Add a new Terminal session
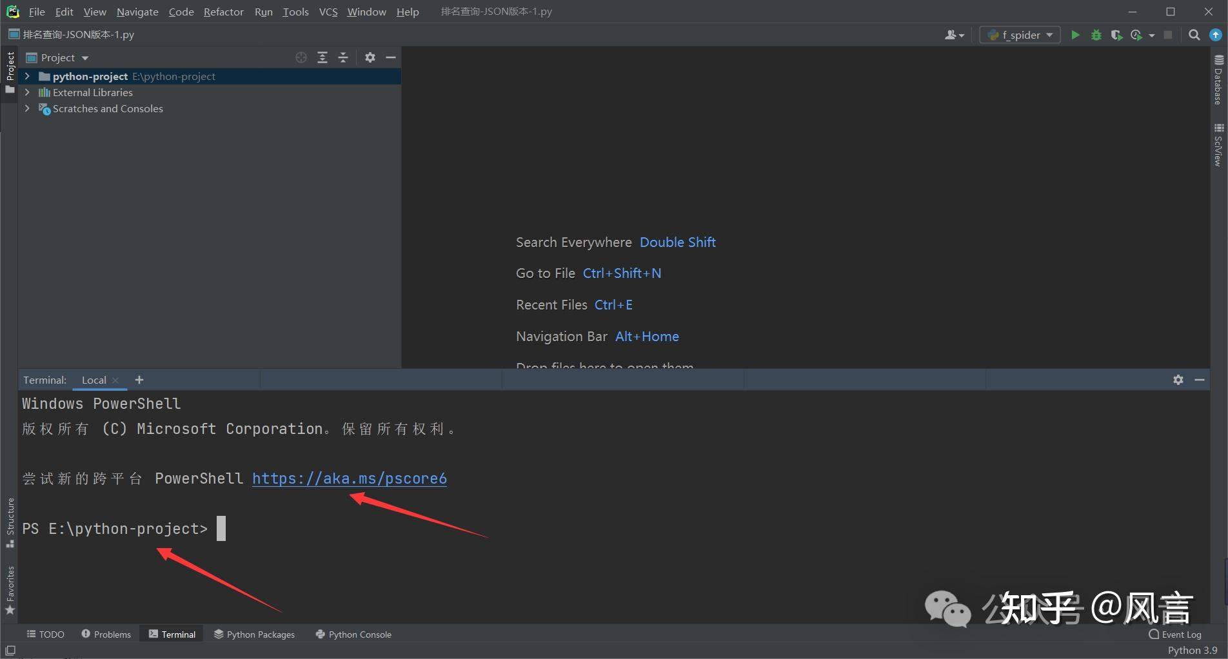The image size is (1228, 659). pos(139,380)
